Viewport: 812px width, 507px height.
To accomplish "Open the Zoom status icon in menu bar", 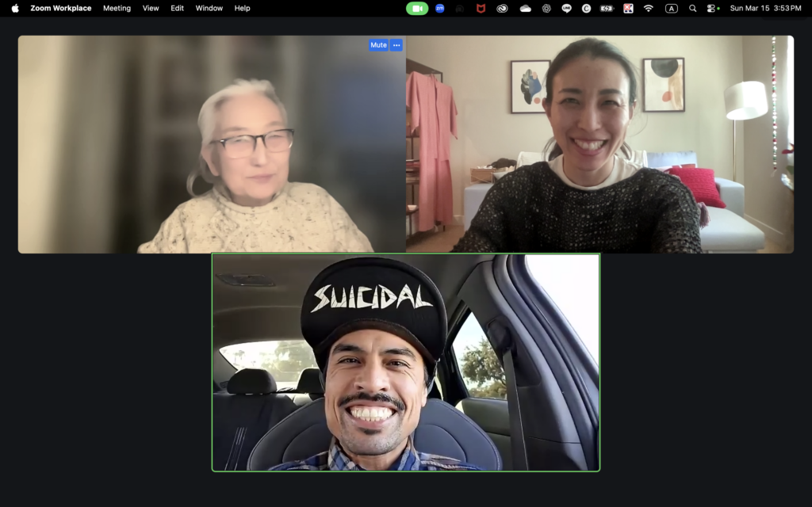I will coord(440,8).
